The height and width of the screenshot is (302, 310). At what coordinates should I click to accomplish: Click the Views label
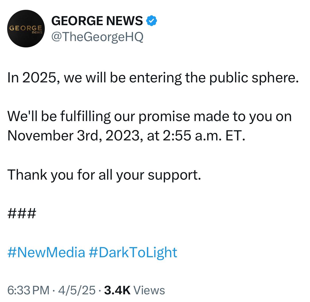(x=149, y=290)
